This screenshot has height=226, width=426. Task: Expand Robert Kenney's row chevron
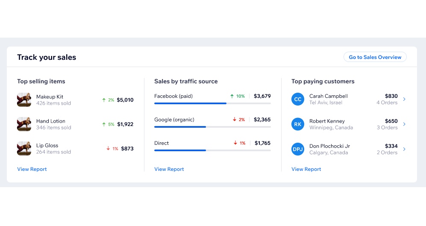click(404, 124)
